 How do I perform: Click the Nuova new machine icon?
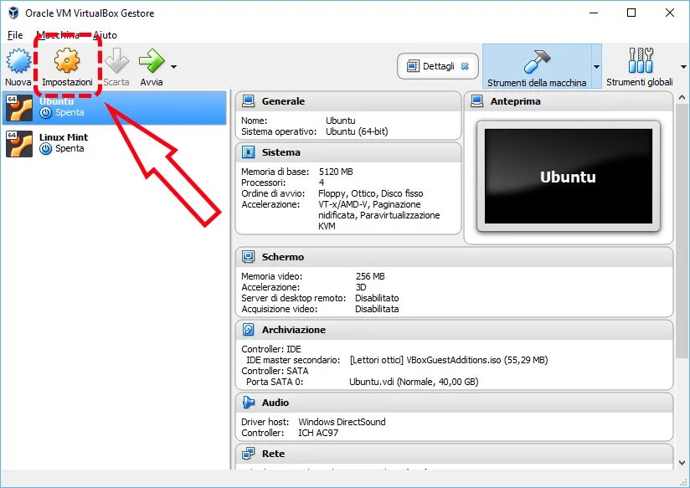click(x=18, y=61)
